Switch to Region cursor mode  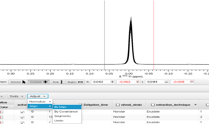coord(75,82)
